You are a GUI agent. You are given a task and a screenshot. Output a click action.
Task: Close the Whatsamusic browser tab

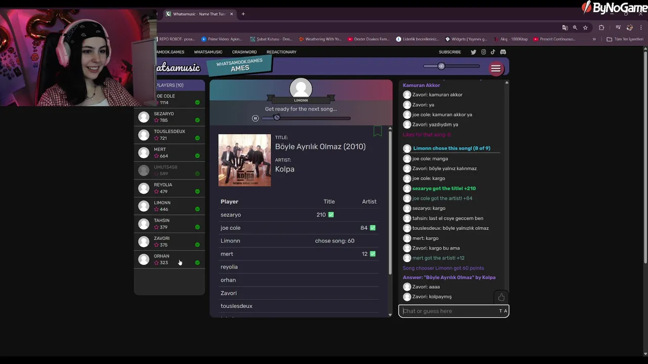232,14
